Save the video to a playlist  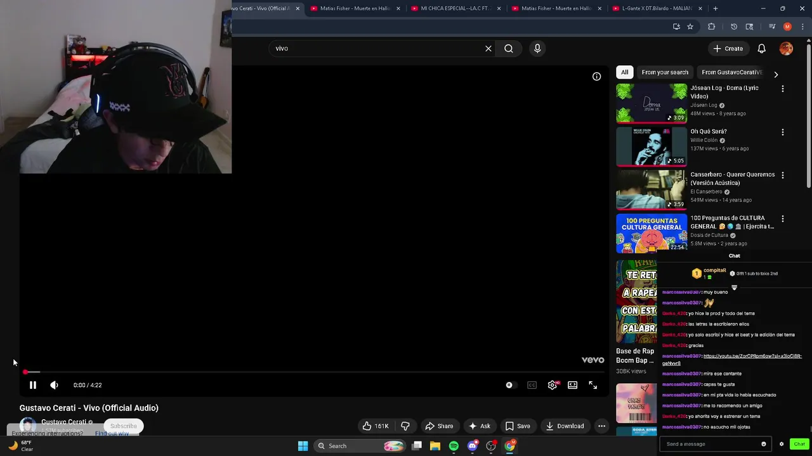[518, 426]
